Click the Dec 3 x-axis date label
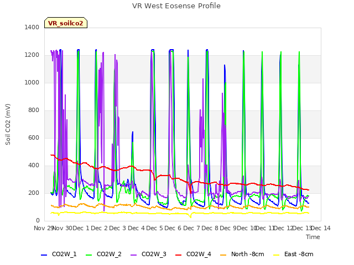The width and height of the screenshot is (354, 265). pyautogui.click(x=118, y=228)
